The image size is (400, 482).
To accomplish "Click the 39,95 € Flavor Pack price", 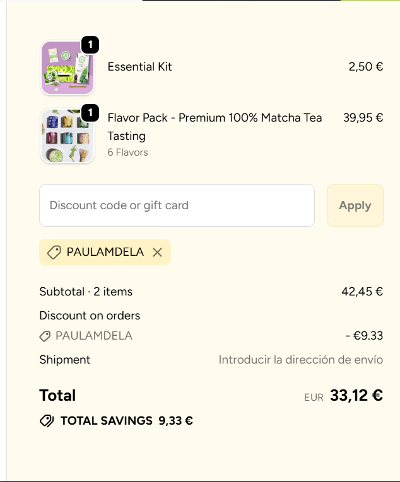I will pos(363,117).
